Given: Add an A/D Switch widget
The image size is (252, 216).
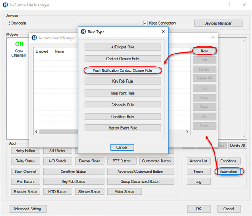Looking at the screenshot, I should 57,161.
